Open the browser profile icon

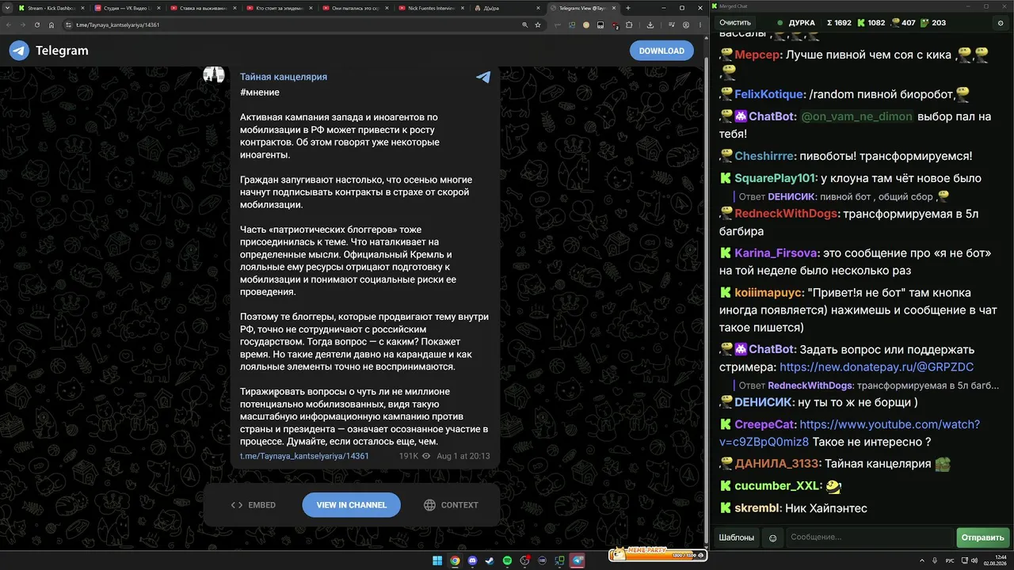point(685,25)
